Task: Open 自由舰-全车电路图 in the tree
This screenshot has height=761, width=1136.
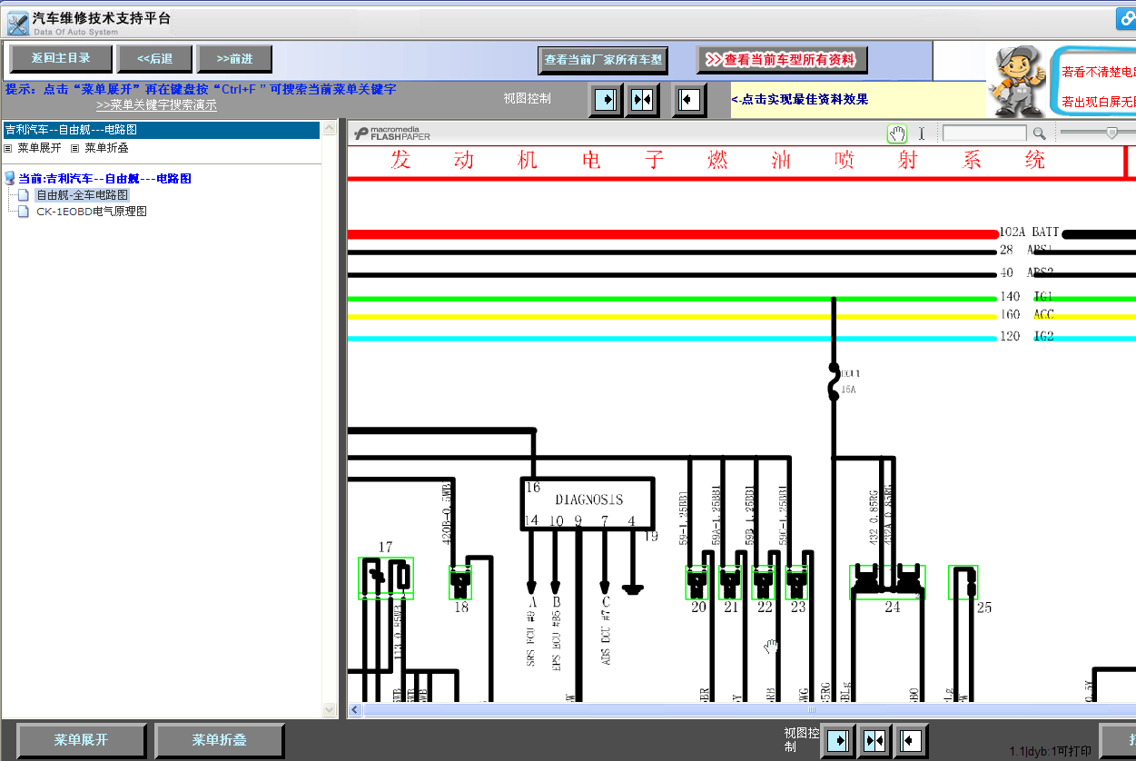Action: [x=83, y=195]
